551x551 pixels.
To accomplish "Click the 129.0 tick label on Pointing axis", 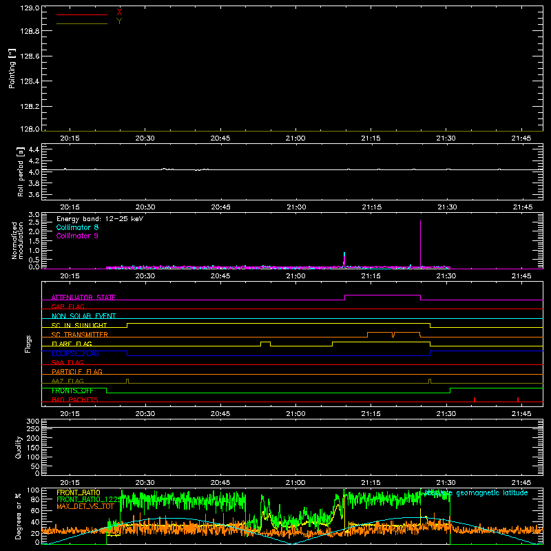I will (30, 8).
